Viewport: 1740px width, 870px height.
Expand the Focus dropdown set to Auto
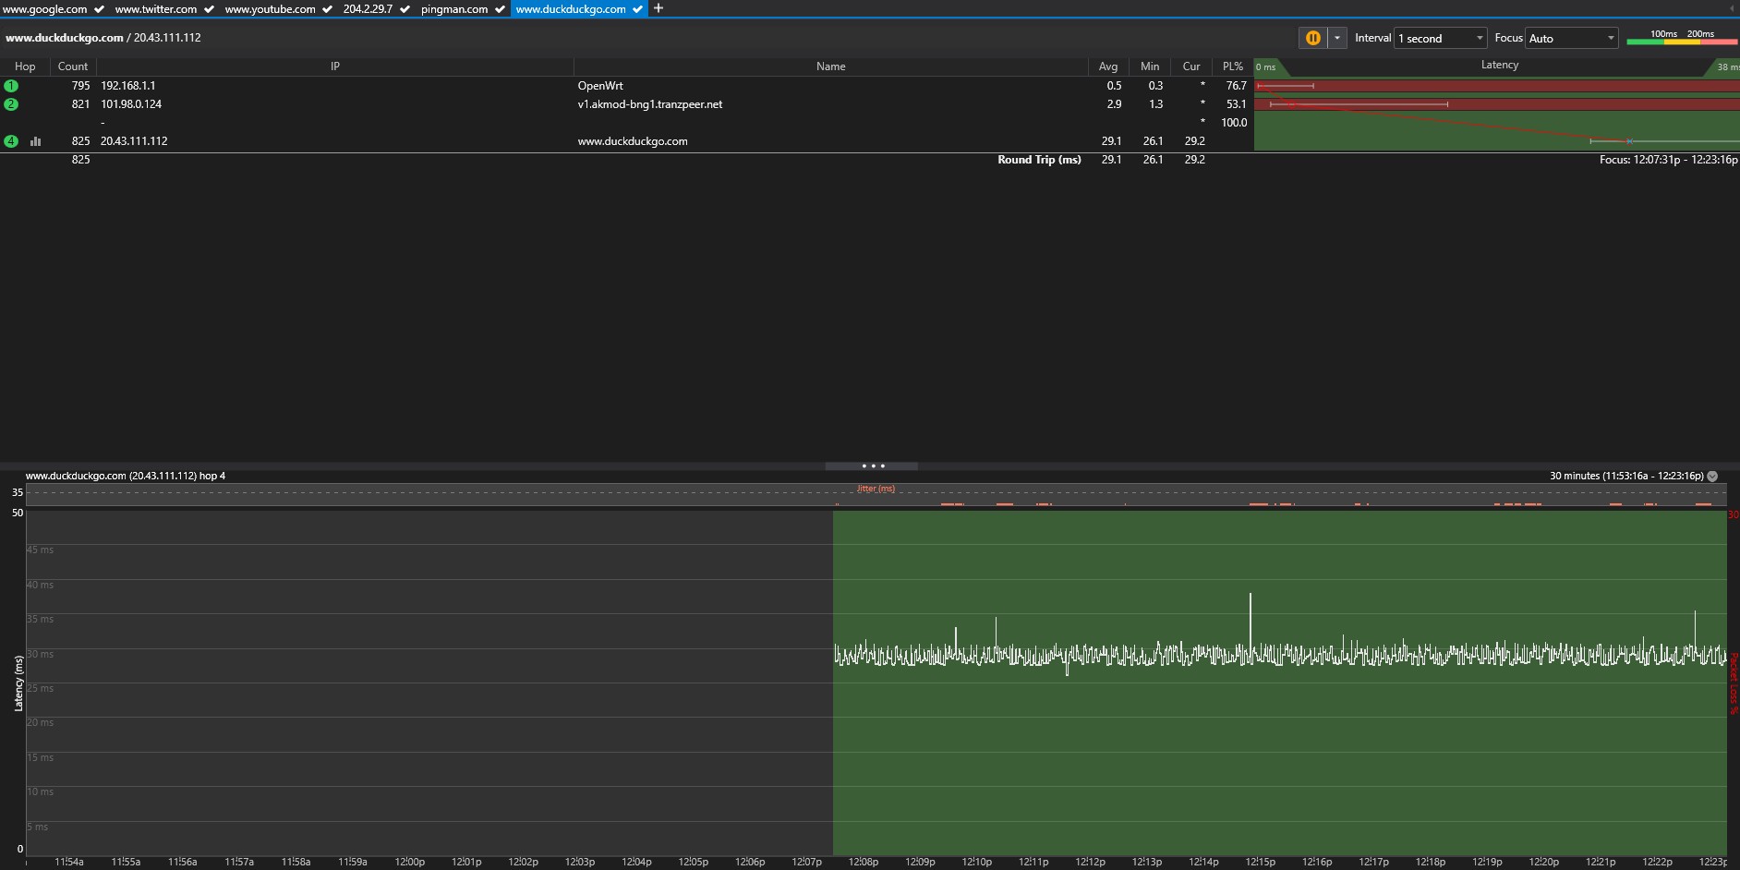click(x=1571, y=38)
